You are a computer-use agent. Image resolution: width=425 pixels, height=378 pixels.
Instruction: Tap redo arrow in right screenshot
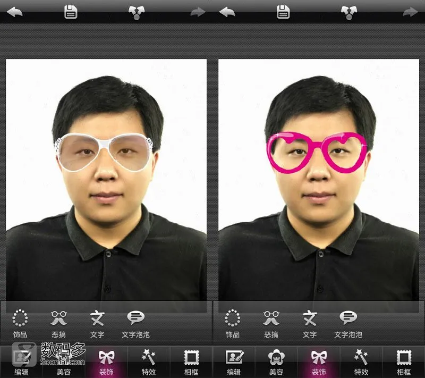(410, 12)
